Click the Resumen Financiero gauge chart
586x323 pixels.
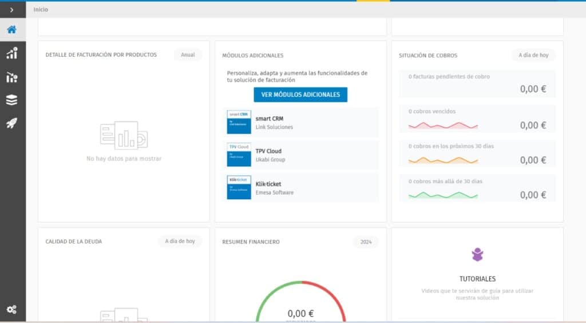301,301
